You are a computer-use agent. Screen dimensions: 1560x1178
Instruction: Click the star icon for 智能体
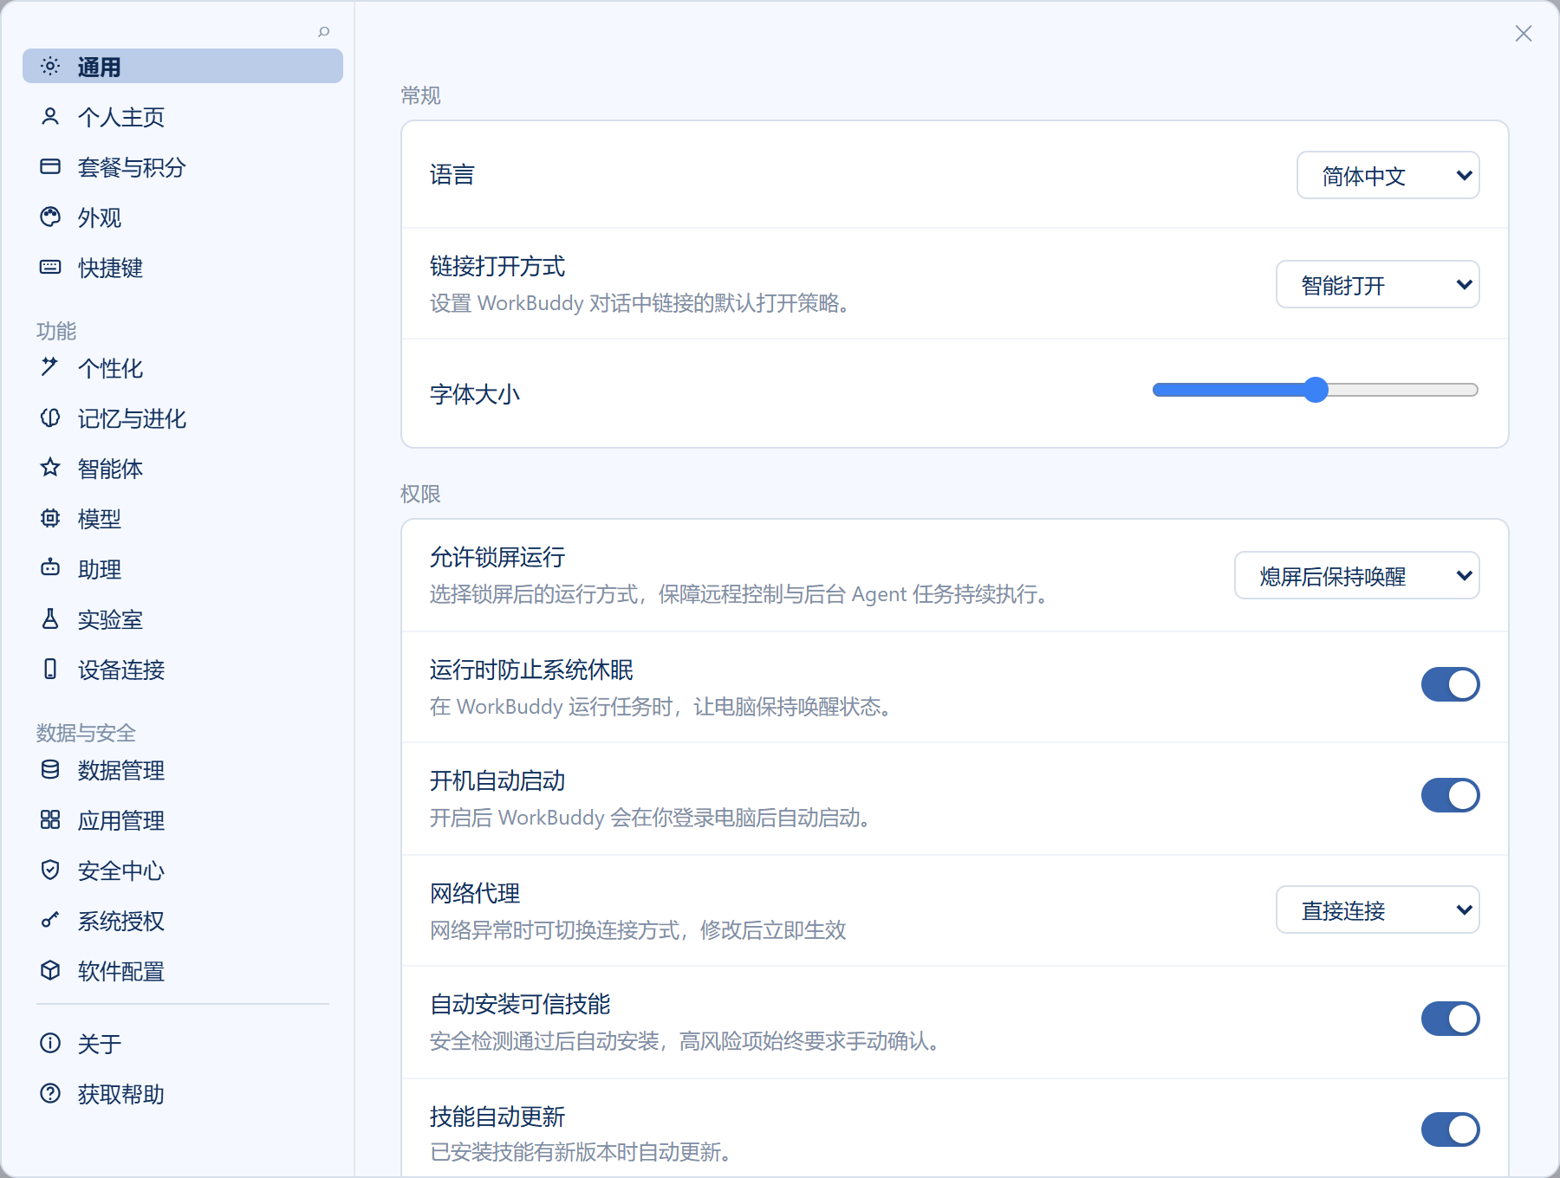(x=50, y=469)
